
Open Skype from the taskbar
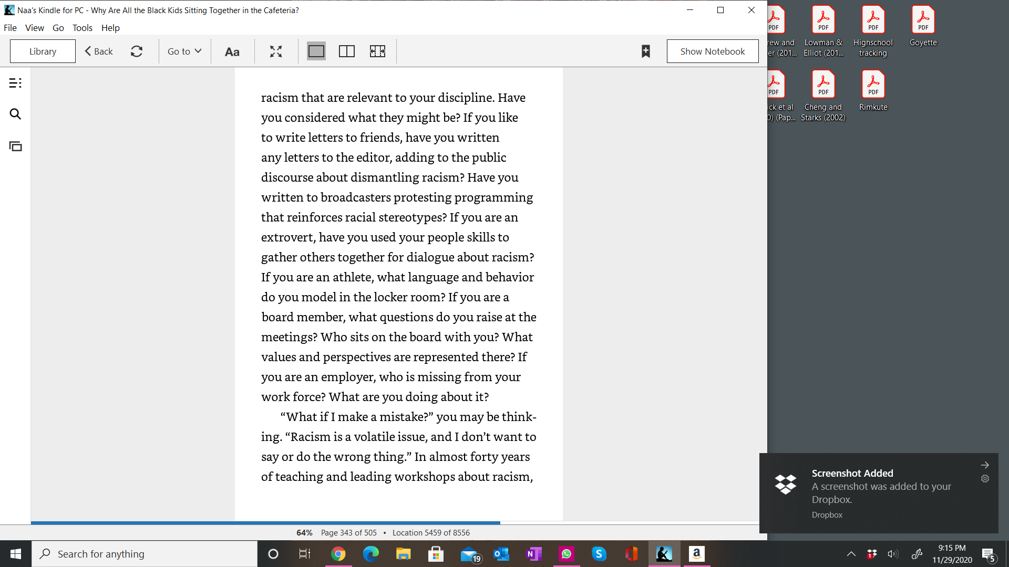coord(599,554)
